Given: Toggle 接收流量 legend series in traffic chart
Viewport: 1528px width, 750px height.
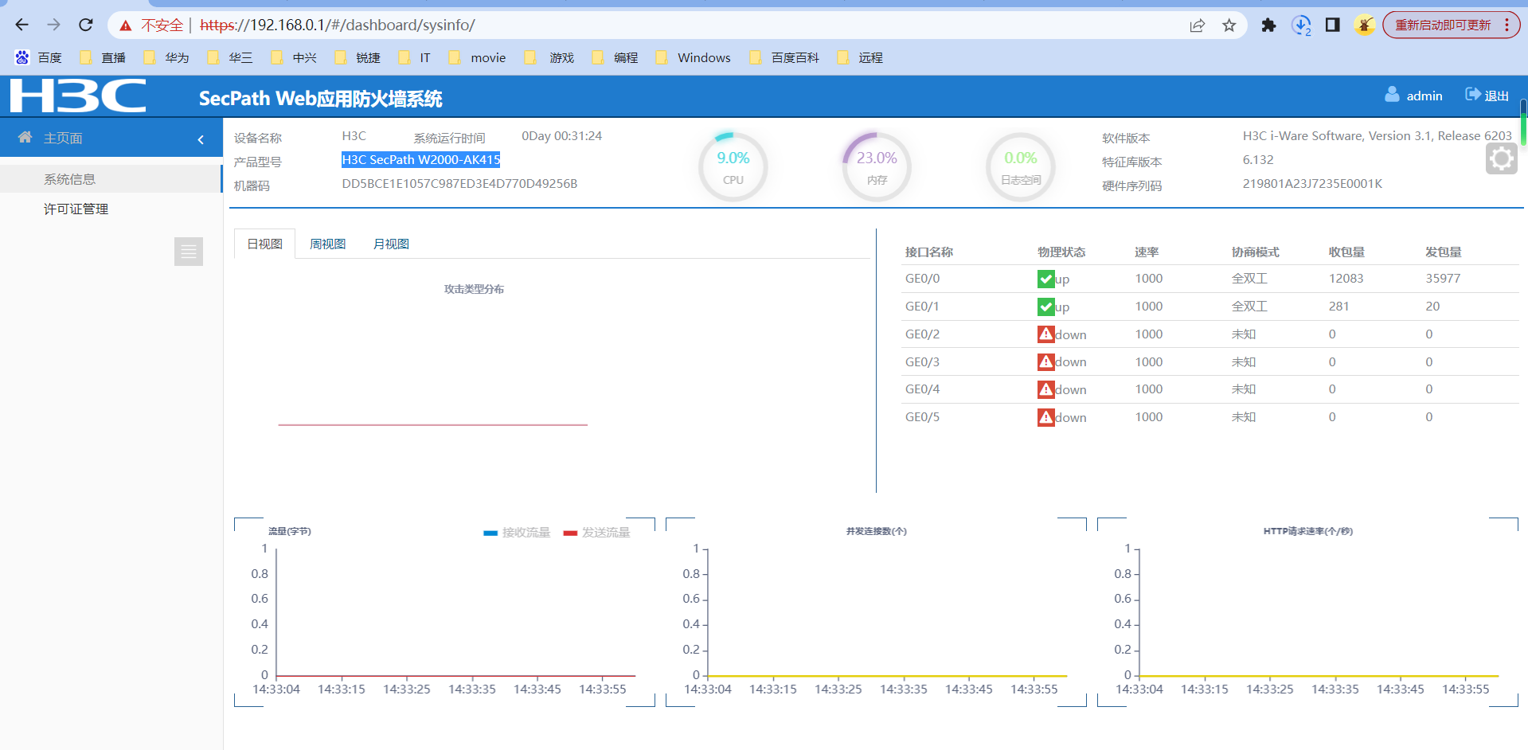Looking at the screenshot, I should [518, 533].
